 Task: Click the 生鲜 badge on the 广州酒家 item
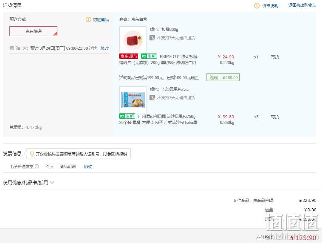(127, 116)
